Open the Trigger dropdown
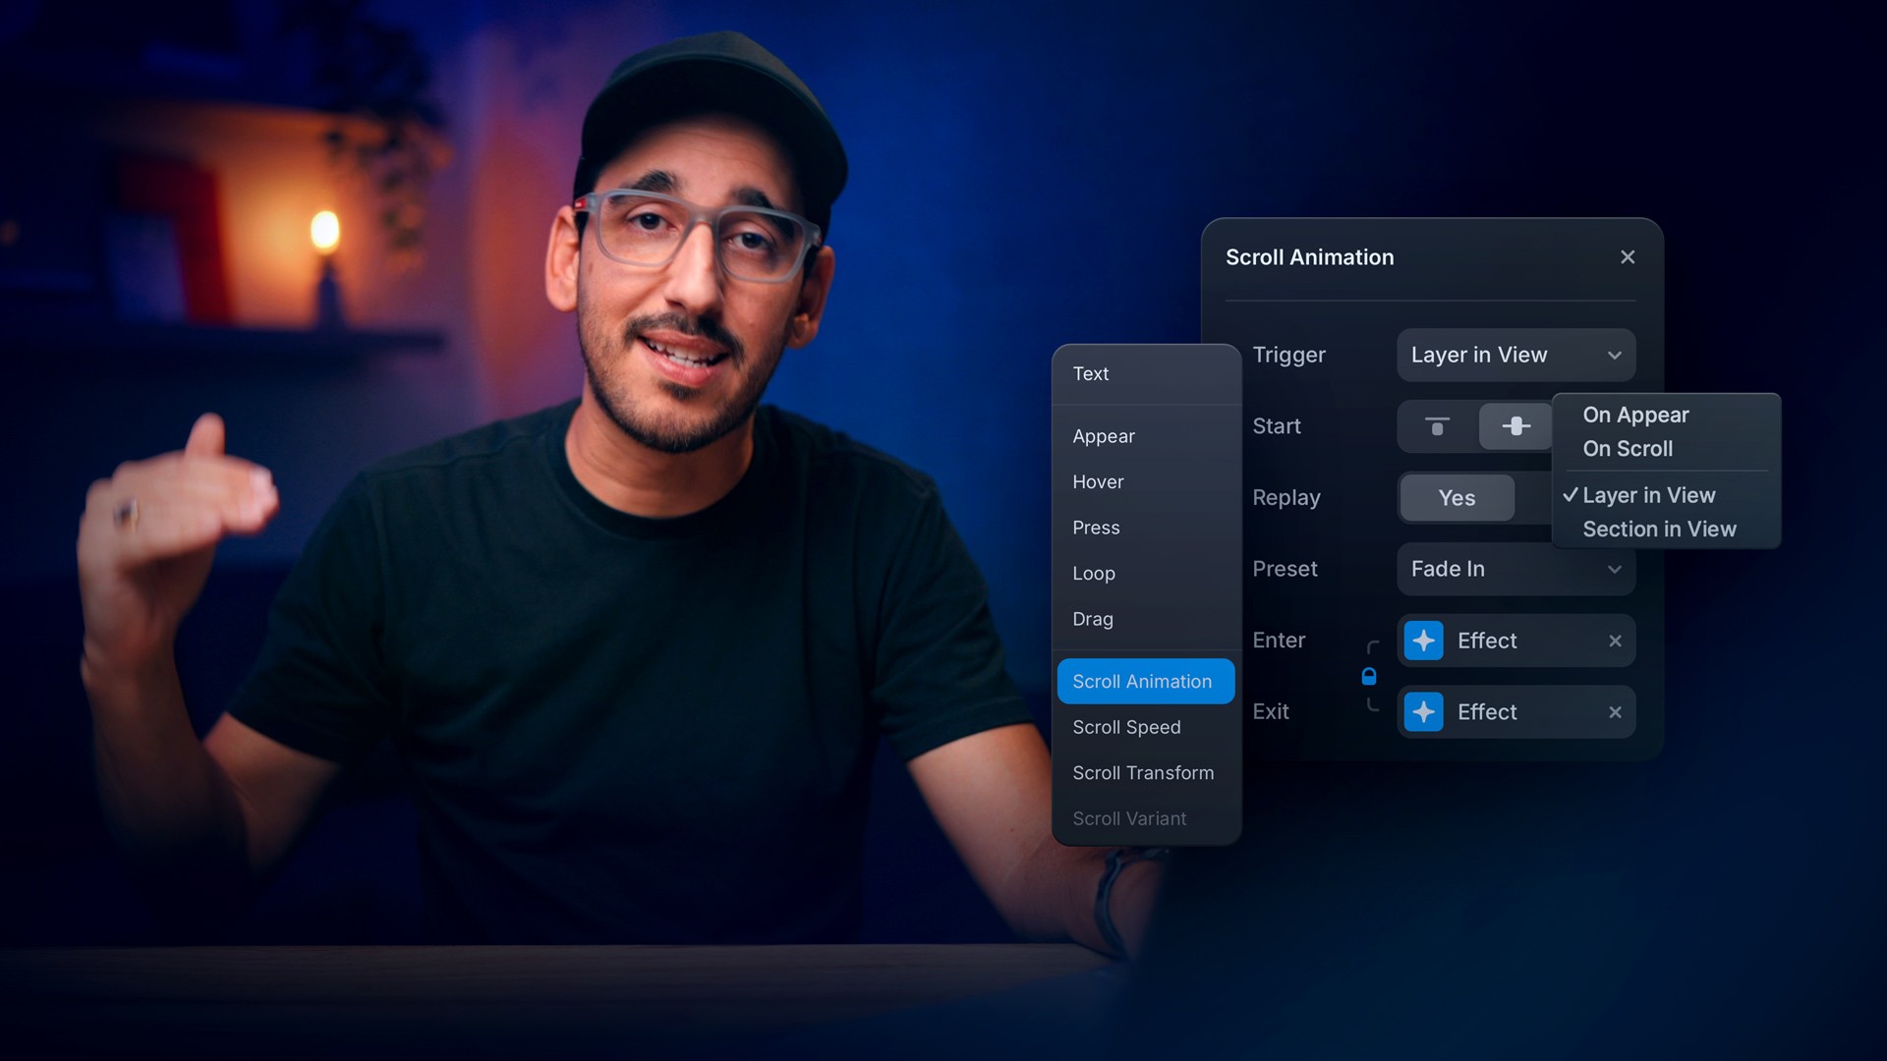The image size is (1887, 1061). click(x=1515, y=355)
